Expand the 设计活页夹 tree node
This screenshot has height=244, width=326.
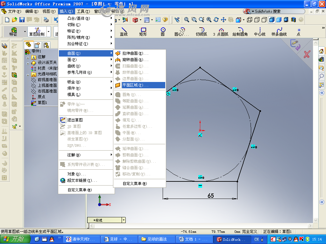click(x=28, y=64)
